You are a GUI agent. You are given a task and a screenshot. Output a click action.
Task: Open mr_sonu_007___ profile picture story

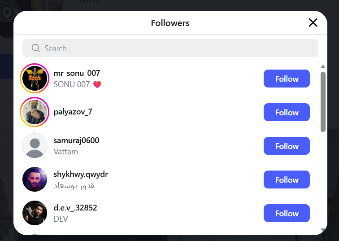[x=35, y=79]
